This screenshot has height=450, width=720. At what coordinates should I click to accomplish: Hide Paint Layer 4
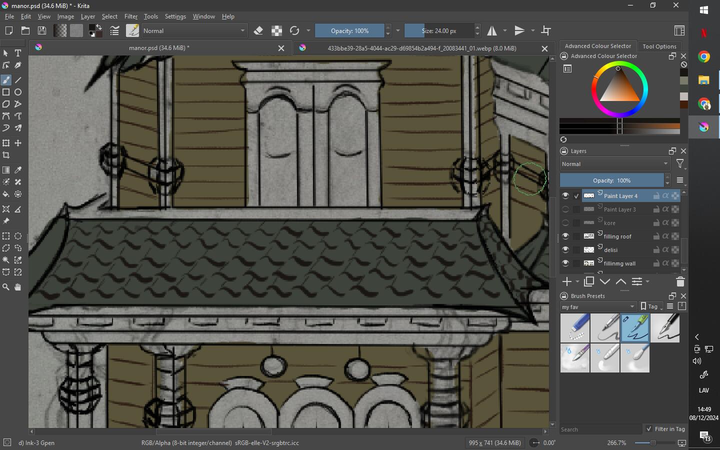[x=565, y=195]
